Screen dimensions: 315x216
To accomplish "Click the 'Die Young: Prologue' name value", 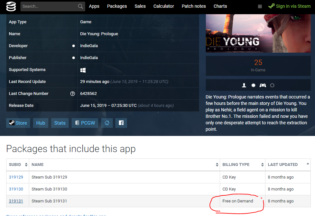I will [x=99, y=34].
